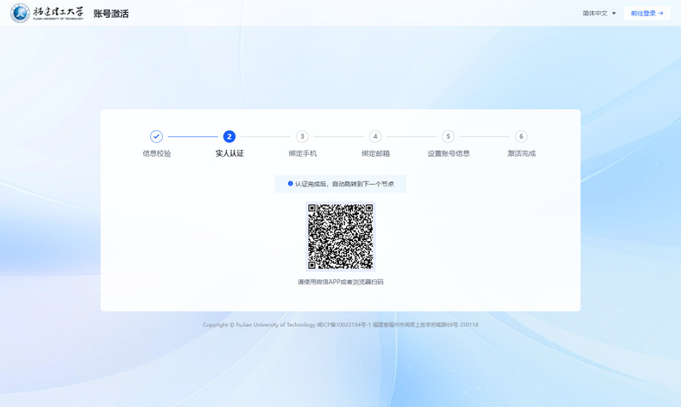
Task: Click the 绑定邮箱 step label
Action: pyautogui.click(x=376, y=153)
